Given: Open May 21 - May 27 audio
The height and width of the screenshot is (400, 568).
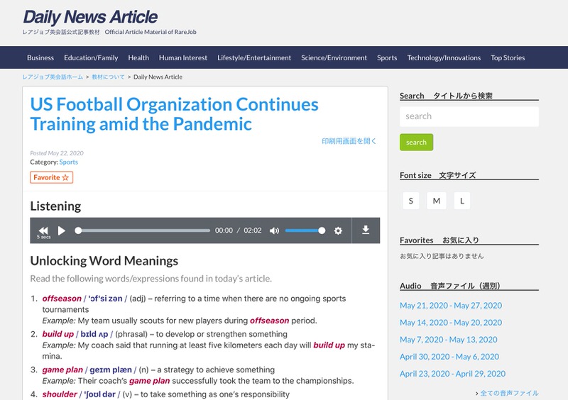Looking at the screenshot, I should click(x=450, y=306).
